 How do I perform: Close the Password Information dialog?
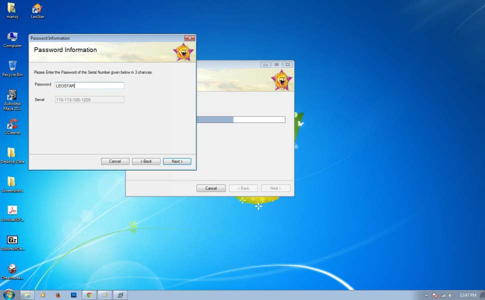coord(189,38)
